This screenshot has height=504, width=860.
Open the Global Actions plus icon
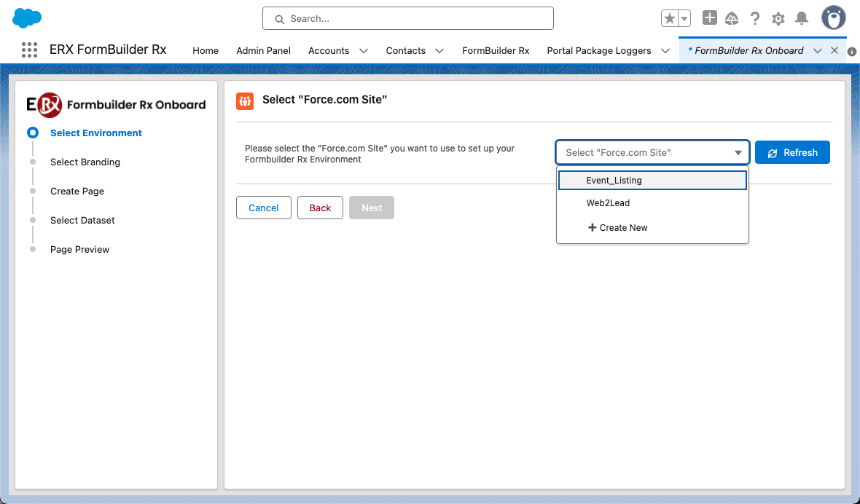(709, 19)
